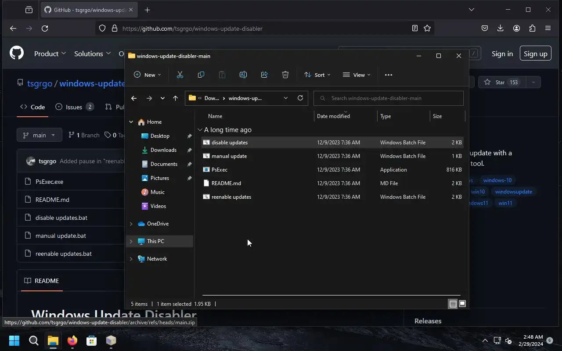Viewport: 562px width, 351px height.
Task: Open the New dropdown in Explorer
Action: pos(148,75)
